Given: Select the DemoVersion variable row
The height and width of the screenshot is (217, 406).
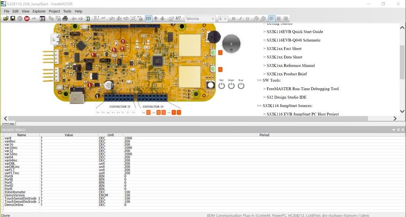Looking at the screenshot, I should coord(203,195).
